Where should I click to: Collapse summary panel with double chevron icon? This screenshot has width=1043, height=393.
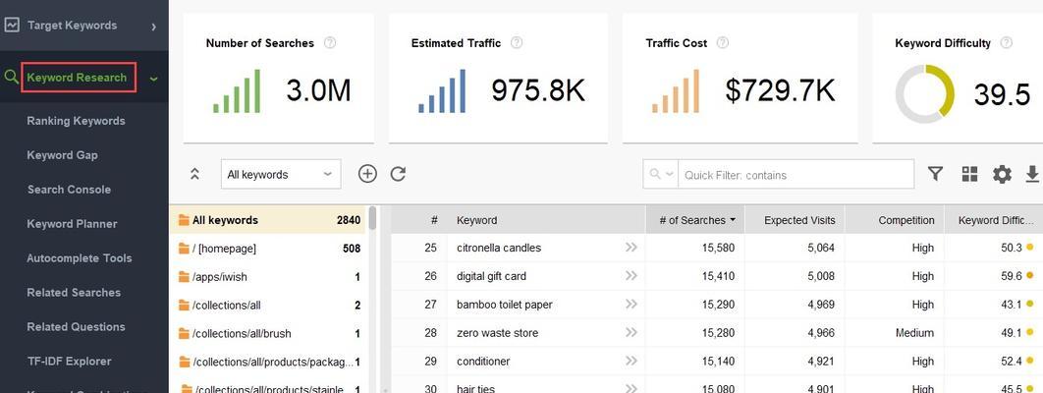(x=194, y=174)
